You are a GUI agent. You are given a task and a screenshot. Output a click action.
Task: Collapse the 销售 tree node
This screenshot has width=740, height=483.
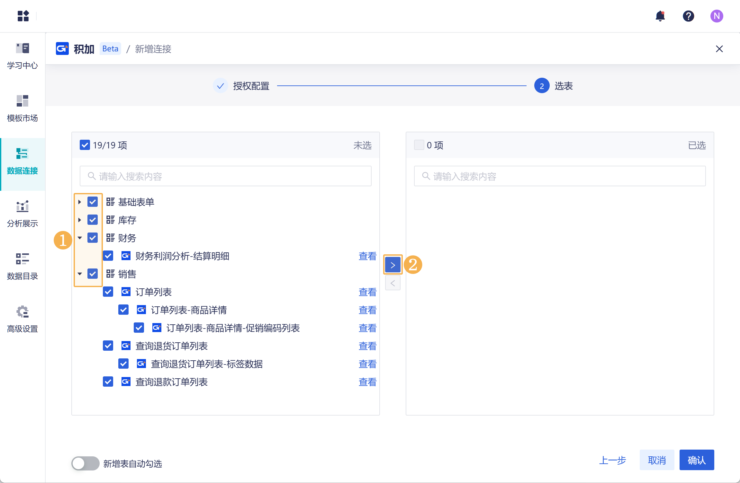tap(80, 274)
